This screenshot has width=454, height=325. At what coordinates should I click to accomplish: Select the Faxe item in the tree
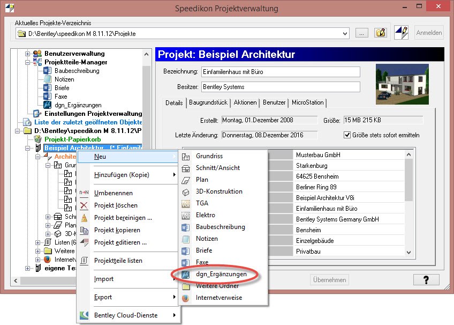61,96
